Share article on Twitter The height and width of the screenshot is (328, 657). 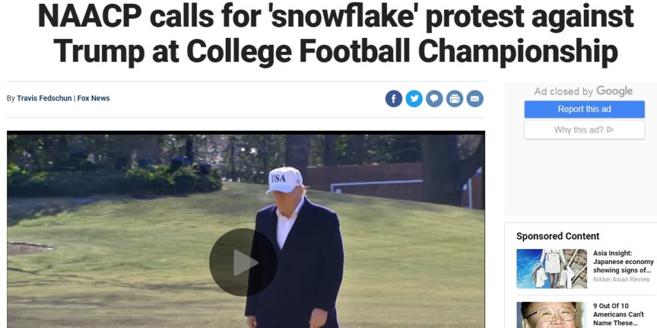(414, 99)
